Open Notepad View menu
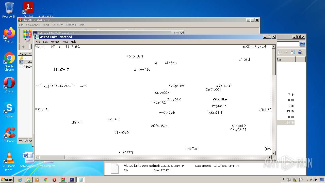Screen dimensions: 325x183 coord(65,42)
